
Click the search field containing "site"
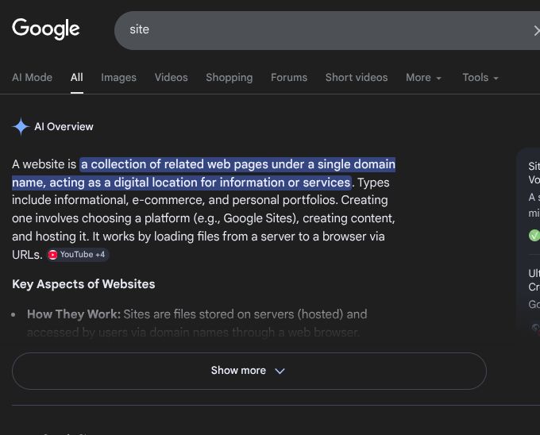pyautogui.click(x=318, y=30)
